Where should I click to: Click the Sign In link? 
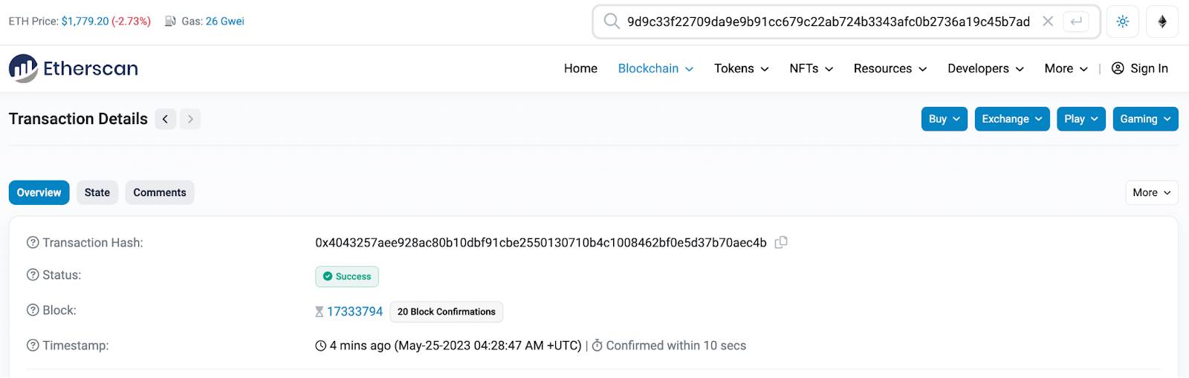click(1140, 68)
